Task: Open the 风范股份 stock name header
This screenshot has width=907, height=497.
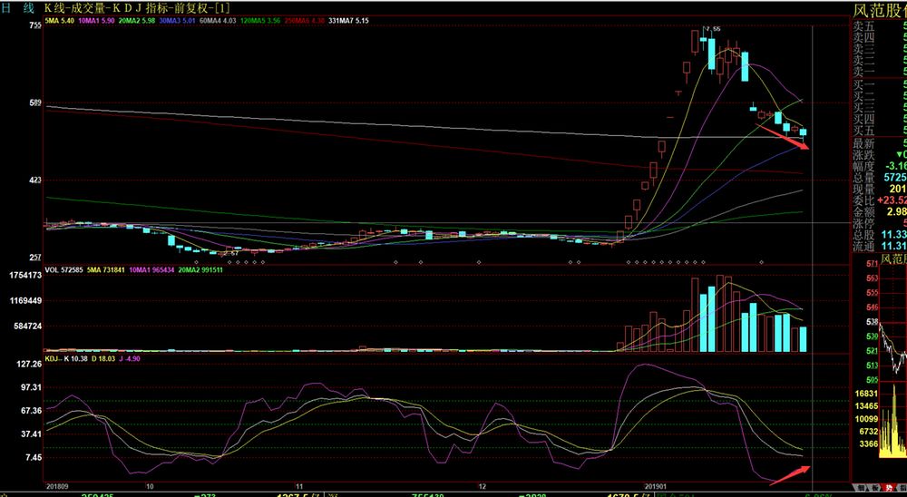Action: [880, 10]
